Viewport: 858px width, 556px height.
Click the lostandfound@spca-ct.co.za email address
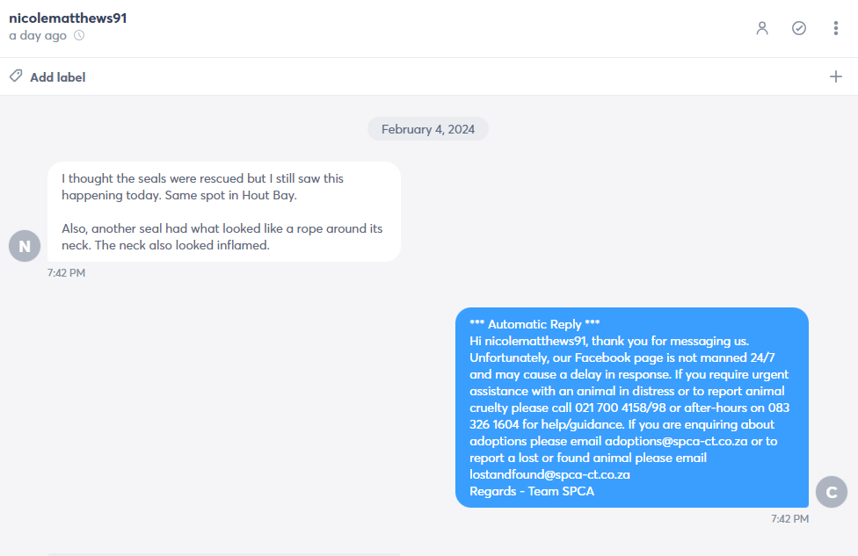(x=549, y=474)
